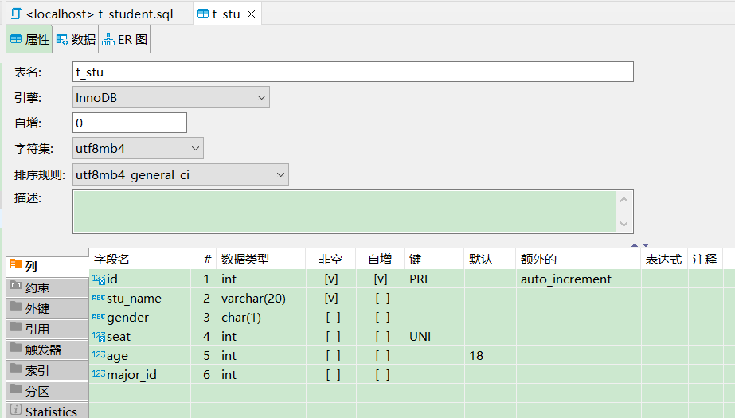This screenshot has height=418, width=735.
Task: Sort by the 数据类型 column header
Action: pos(260,259)
